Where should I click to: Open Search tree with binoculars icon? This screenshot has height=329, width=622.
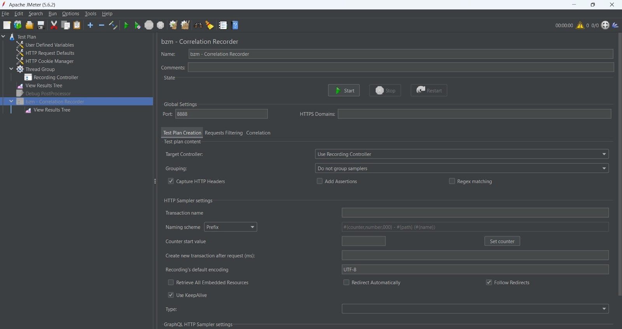(198, 25)
